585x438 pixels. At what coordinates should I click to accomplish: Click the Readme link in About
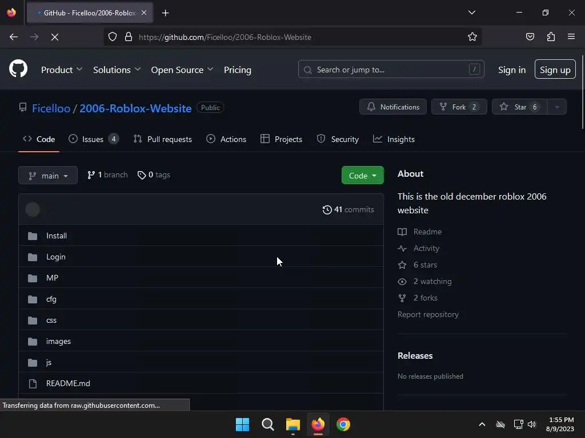tap(420, 232)
